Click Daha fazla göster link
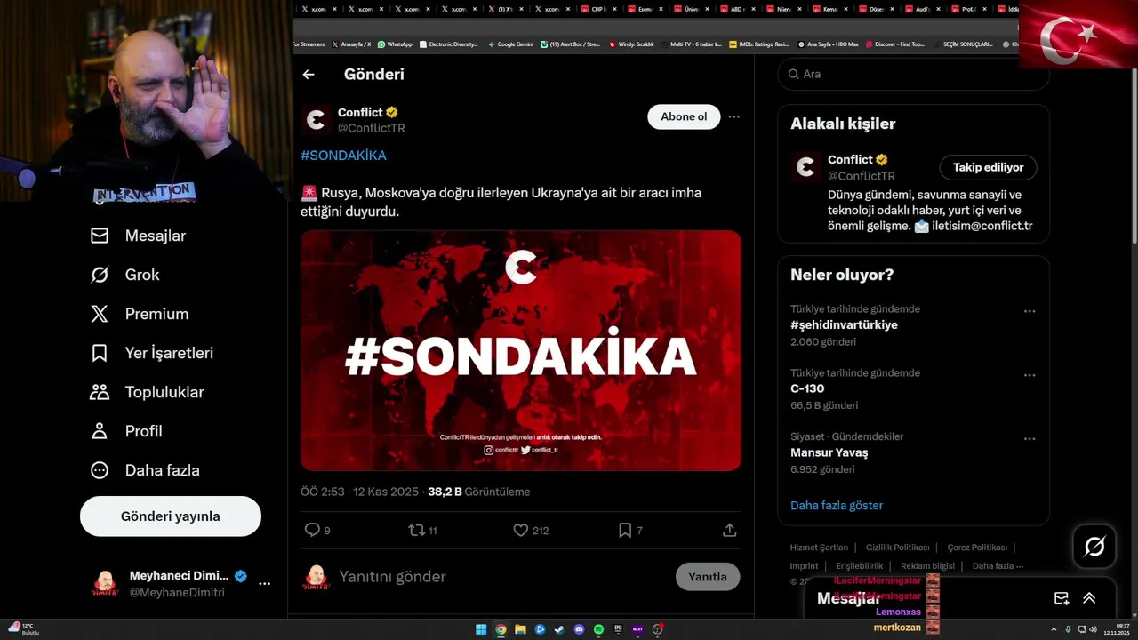Viewport: 1138px width, 640px height. pyautogui.click(x=837, y=505)
